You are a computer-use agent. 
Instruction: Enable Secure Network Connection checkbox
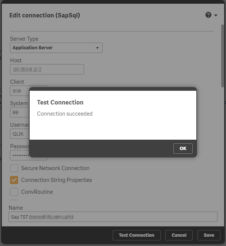(14, 168)
